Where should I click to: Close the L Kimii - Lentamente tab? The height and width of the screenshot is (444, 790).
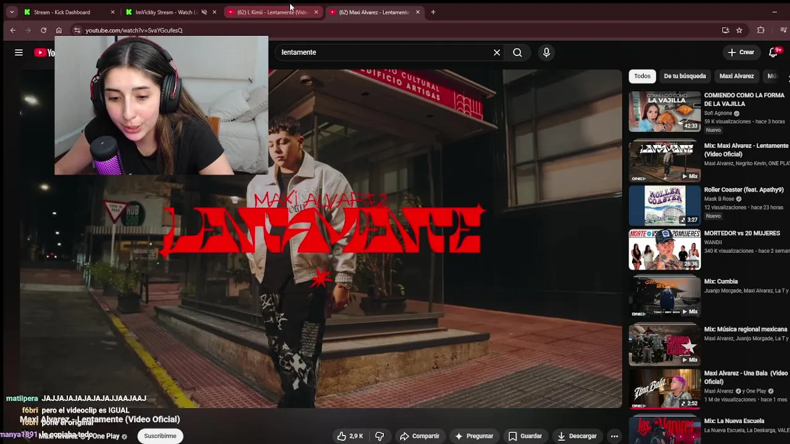(316, 12)
